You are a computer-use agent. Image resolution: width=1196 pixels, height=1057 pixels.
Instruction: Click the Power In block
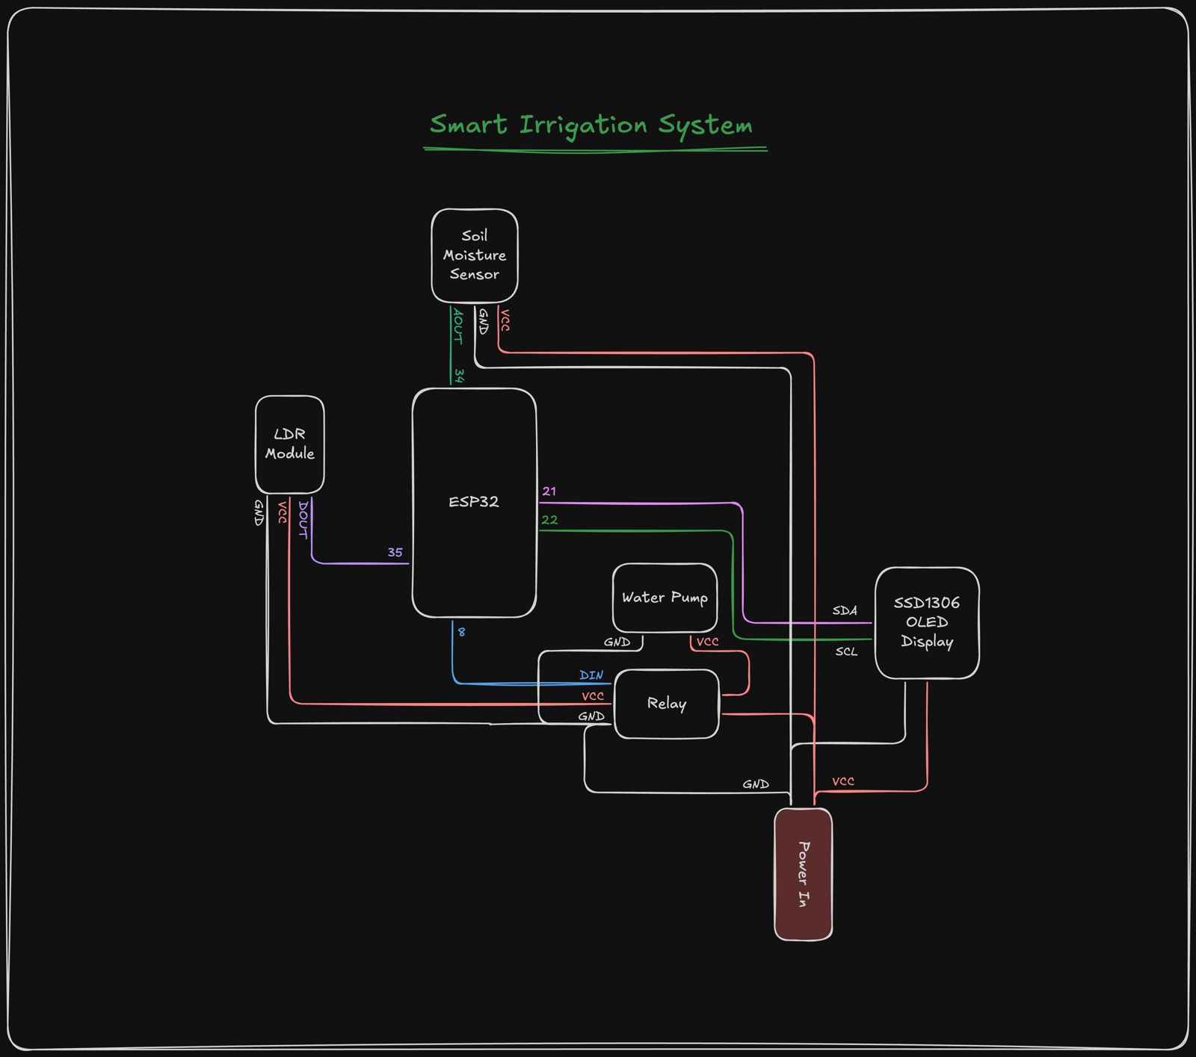[804, 874]
